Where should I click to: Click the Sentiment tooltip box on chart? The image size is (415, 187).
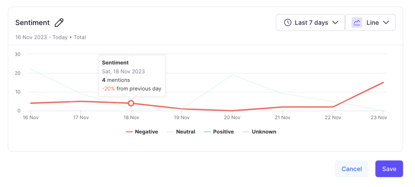point(132,76)
